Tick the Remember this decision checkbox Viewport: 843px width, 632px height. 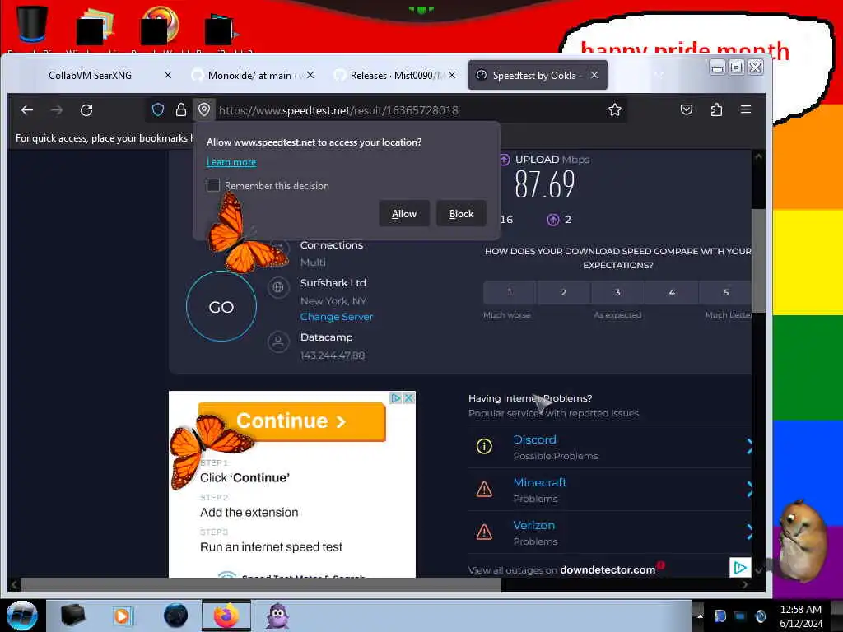click(213, 185)
